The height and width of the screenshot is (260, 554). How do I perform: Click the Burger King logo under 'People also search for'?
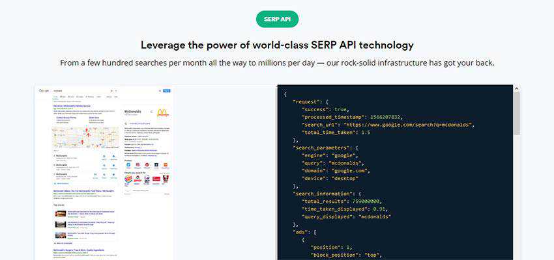point(127,178)
